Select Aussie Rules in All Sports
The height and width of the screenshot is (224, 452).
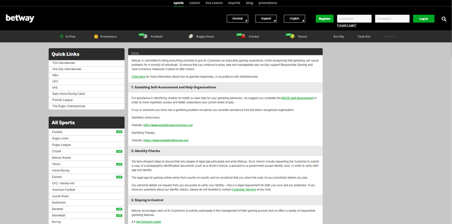86,196
